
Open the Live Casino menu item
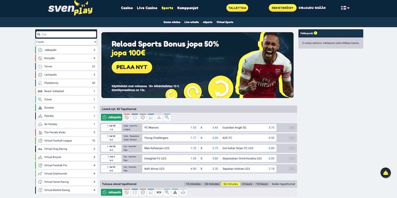(147, 8)
